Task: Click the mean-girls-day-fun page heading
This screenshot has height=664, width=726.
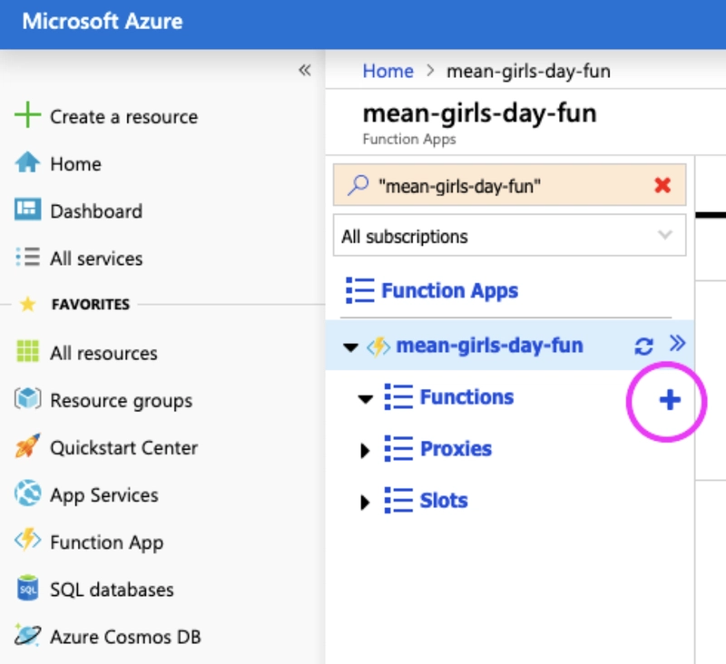Action: coord(479,113)
